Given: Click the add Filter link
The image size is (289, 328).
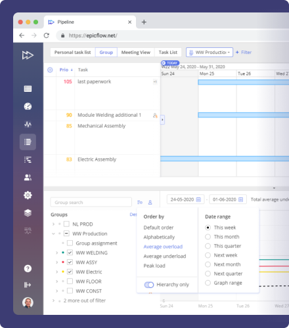Looking at the screenshot, I should (244, 52).
